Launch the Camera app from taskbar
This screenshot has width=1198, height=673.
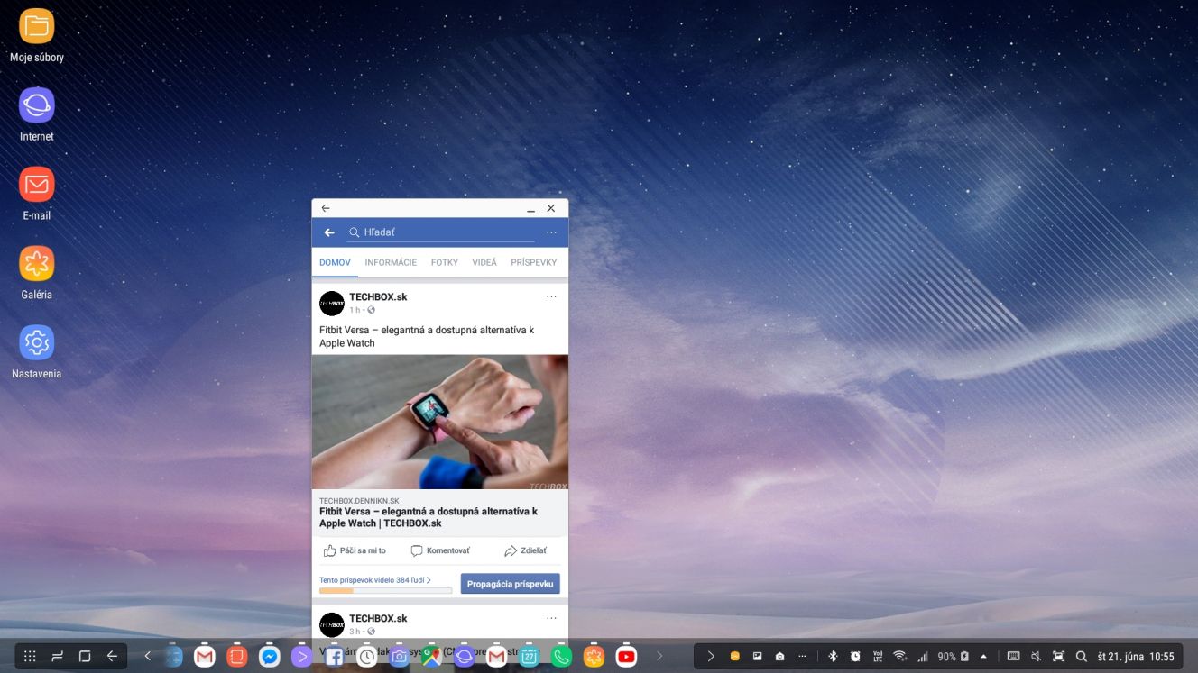coord(399,657)
